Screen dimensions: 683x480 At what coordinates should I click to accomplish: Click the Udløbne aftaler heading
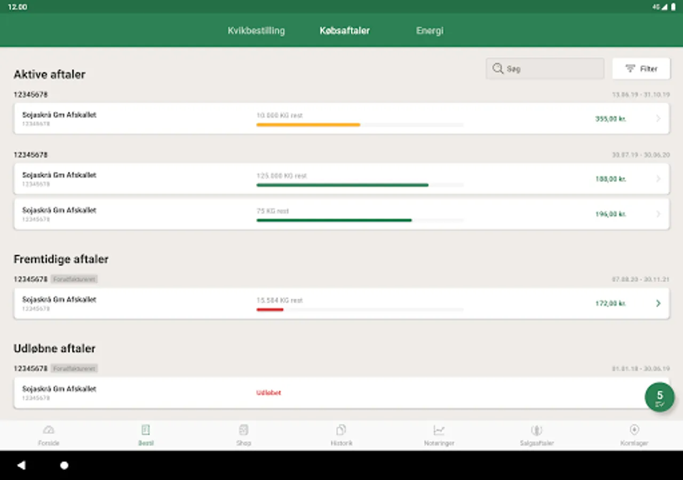54,349
